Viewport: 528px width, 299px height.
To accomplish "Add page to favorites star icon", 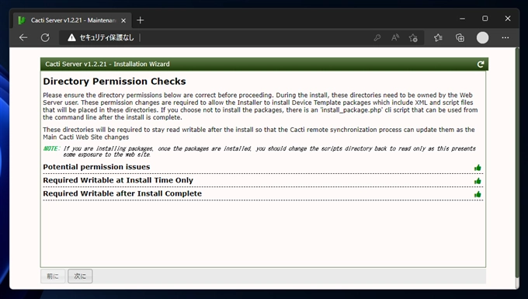I will point(414,38).
